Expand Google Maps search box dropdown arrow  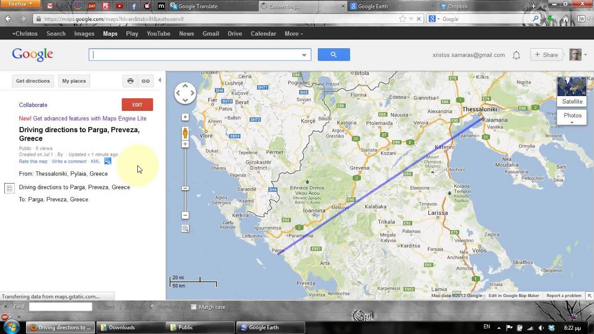pyautogui.click(x=304, y=55)
